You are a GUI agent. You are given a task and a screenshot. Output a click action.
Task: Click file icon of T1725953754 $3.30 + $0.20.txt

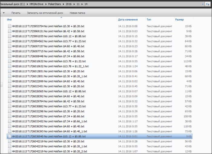pos(9,26)
